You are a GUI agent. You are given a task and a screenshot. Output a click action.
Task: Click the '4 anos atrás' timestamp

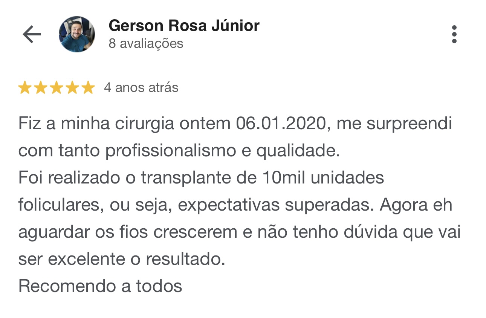pyautogui.click(x=141, y=88)
